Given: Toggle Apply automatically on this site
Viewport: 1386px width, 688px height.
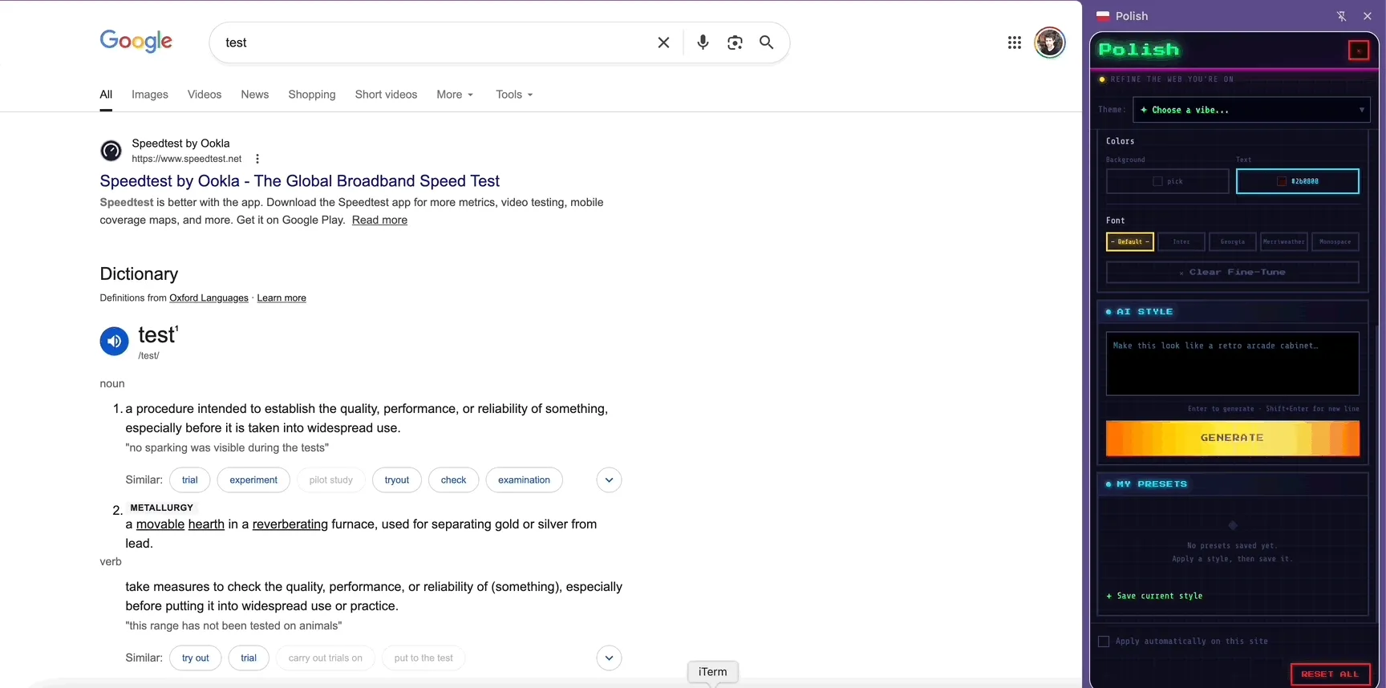Looking at the screenshot, I should coord(1104,641).
